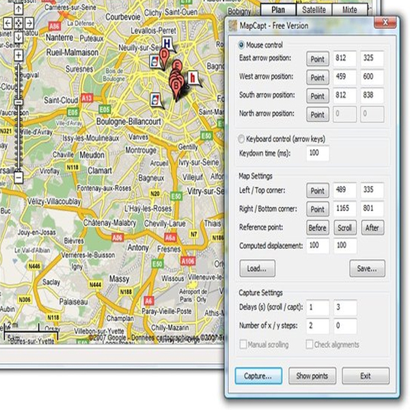
Task: Click the Left / Top X field showing 489
Action: click(x=344, y=190)
